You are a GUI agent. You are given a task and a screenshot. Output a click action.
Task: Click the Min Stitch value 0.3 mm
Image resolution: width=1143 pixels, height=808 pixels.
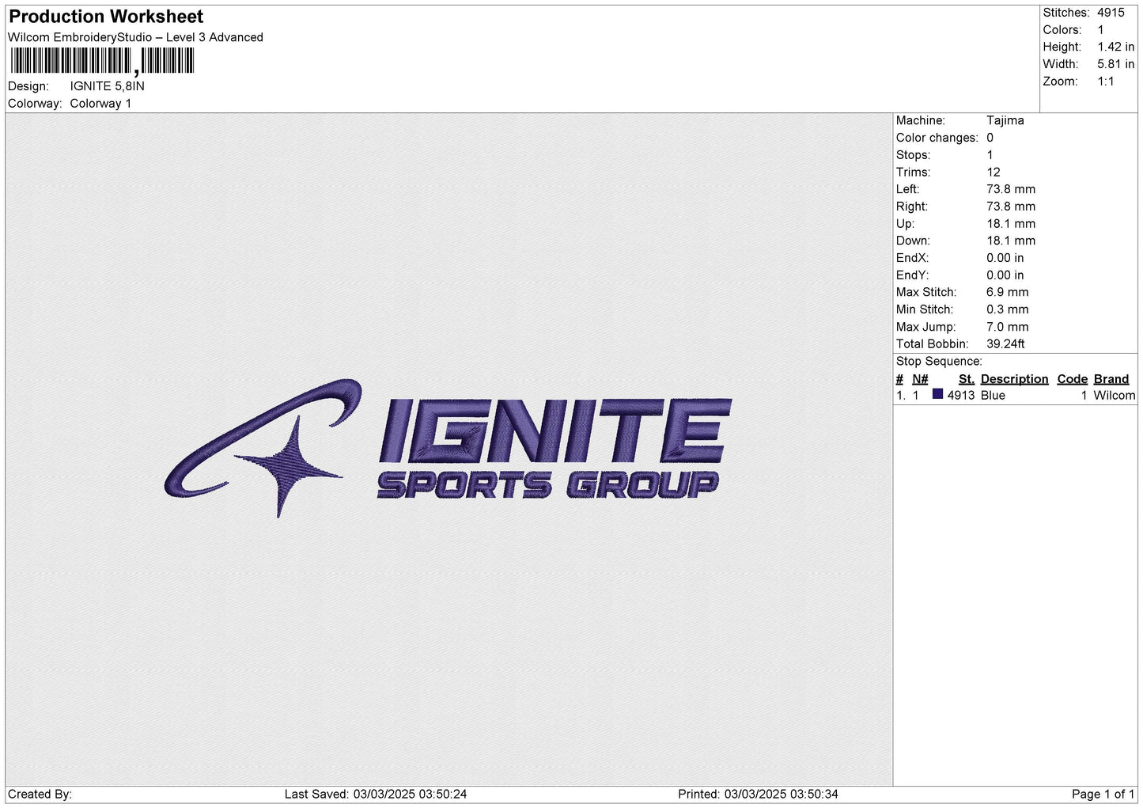point(1008,309)
